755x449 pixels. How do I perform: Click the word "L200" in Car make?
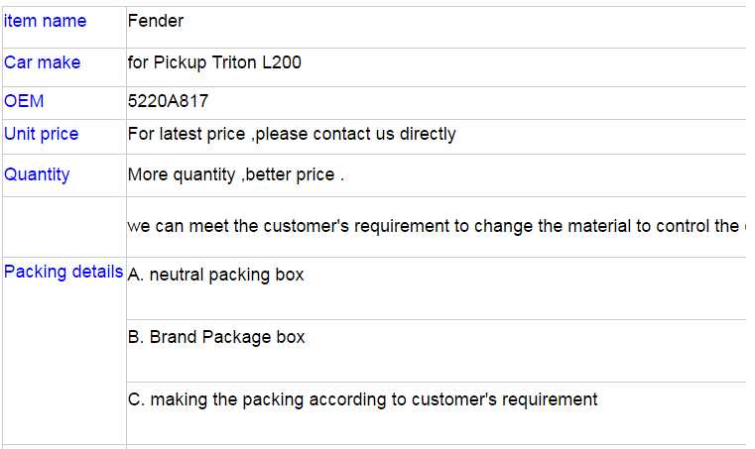(x=282, y=62)
